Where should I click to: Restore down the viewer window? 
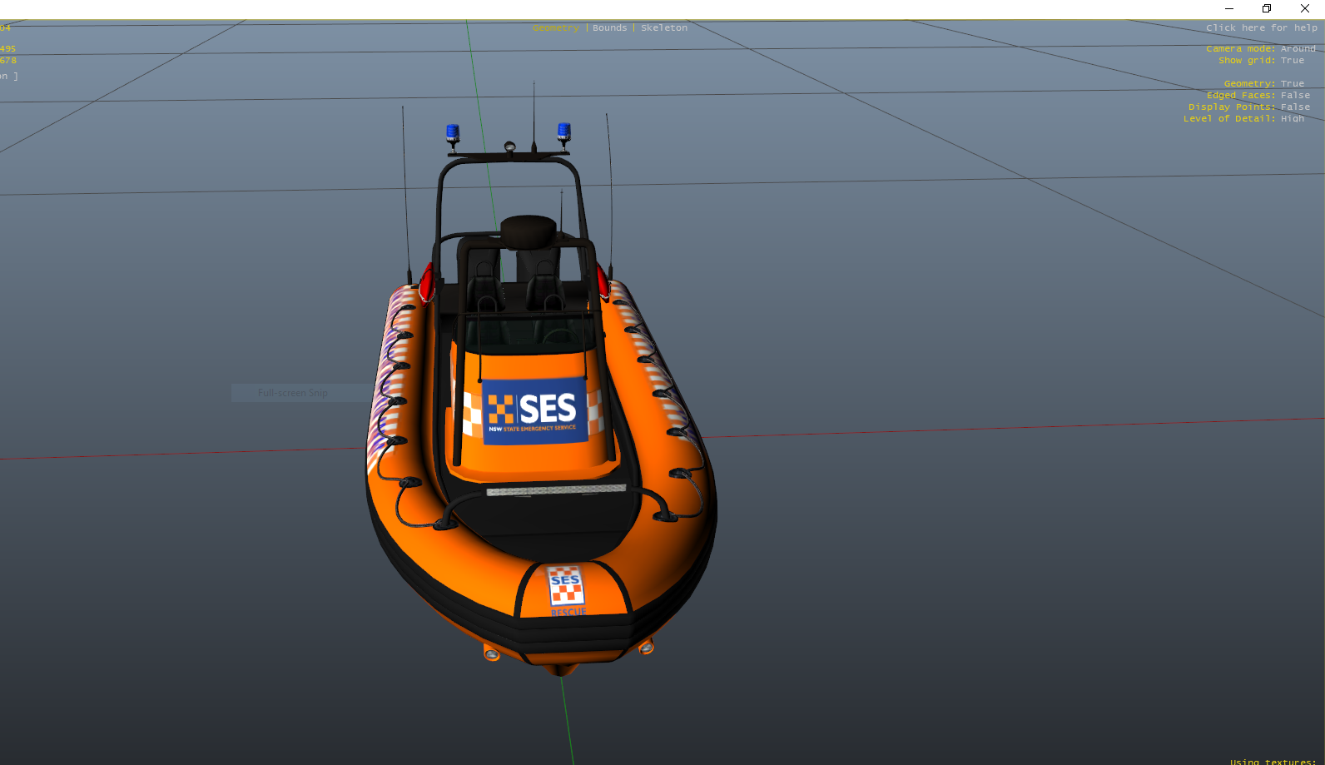tap(1267, 9)
